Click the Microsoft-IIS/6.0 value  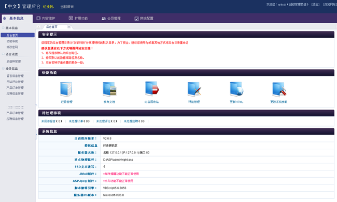coord(114,195)
